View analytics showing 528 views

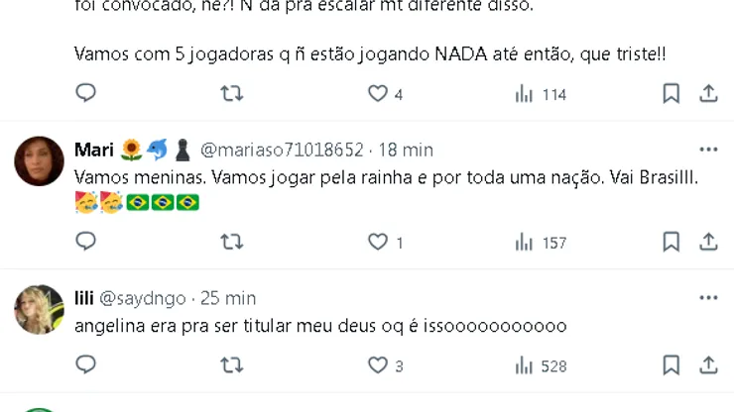(x=541, y=365)
